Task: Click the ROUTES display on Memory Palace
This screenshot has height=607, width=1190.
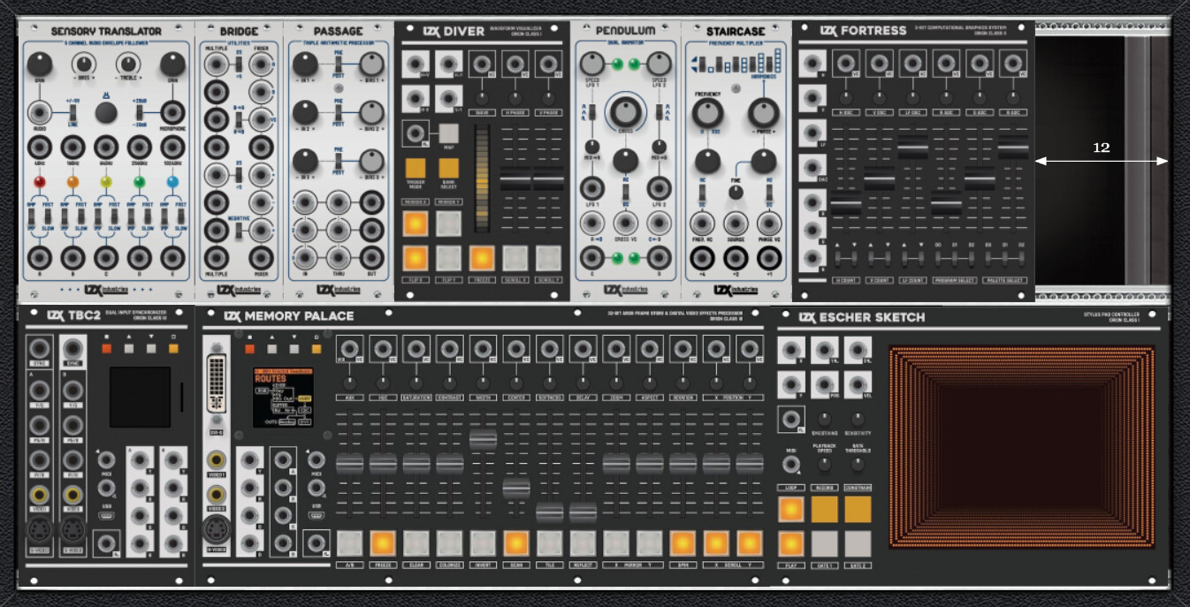Action: coord(282,397)
